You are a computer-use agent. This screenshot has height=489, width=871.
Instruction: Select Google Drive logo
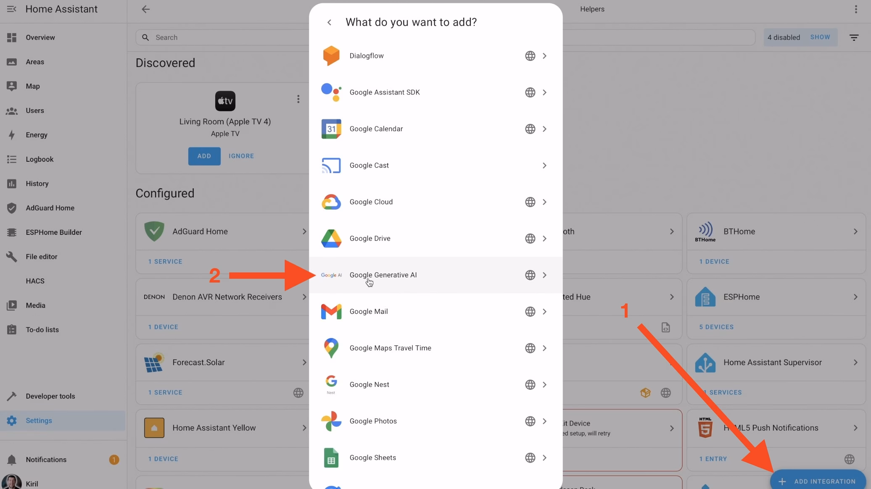[x=331, y=239]
